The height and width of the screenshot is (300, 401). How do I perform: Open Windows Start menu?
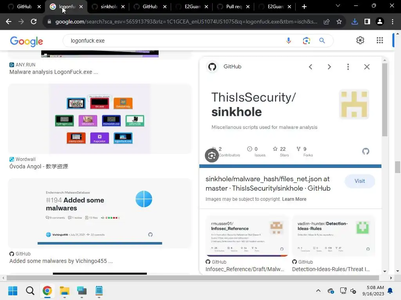[13, 291]
